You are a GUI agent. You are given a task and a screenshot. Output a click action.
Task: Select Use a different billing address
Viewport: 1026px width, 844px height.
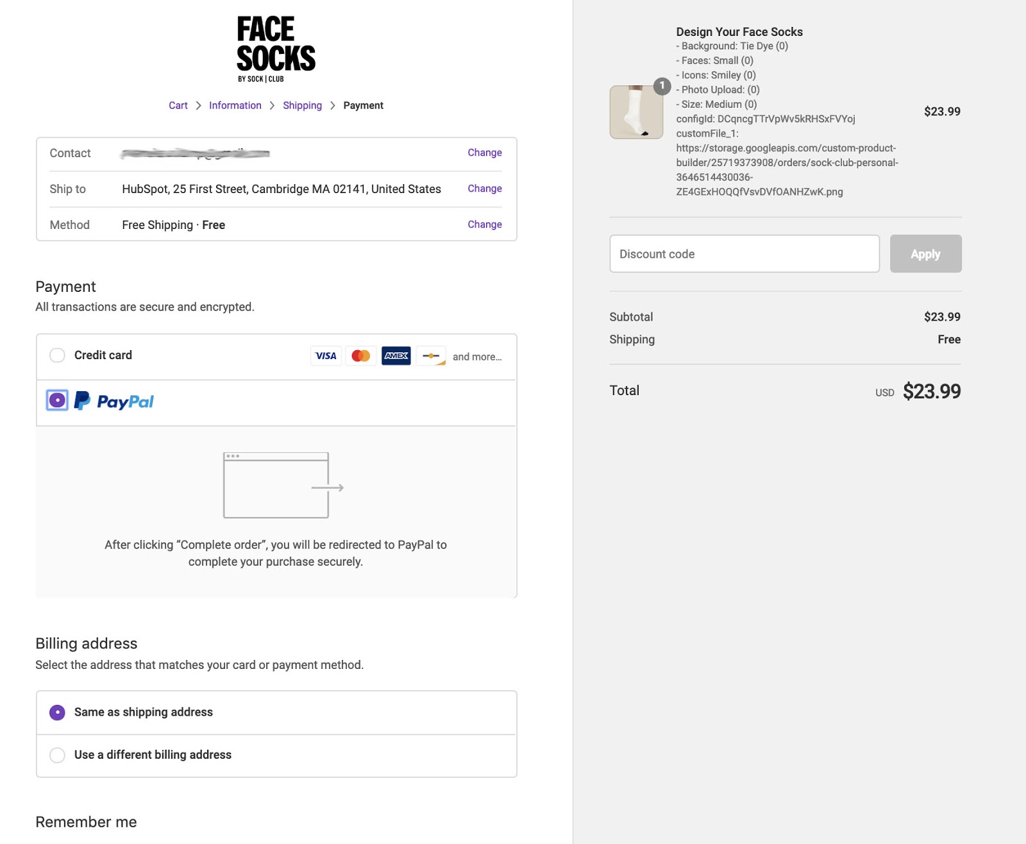(57, 755)
